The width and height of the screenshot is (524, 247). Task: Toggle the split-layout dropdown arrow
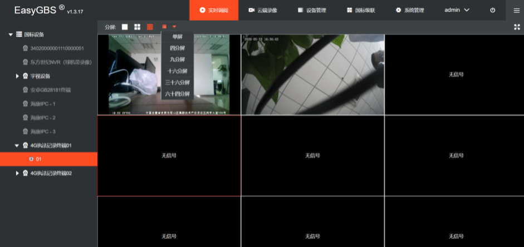point(174,27)
